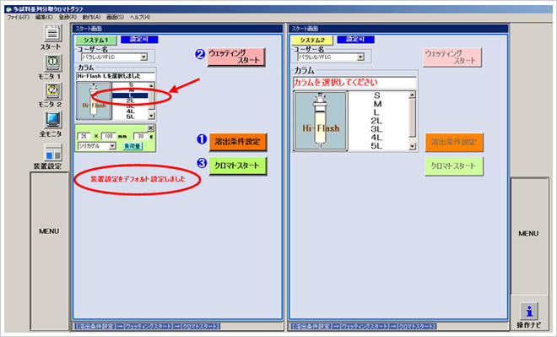
Task: Click the System 2 ウェッティングスタート button
Action: (x=452, y=57)
